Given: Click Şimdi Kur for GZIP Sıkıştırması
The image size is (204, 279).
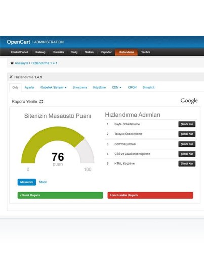Looking at the screenshot, I should tap(187, 144).
